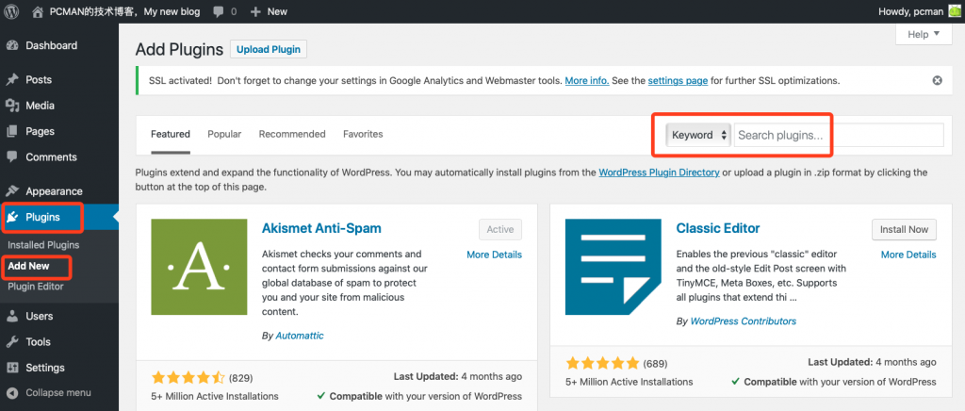Click the Tools wrench icon
This screenshot has width=965, height=411.
12,342
